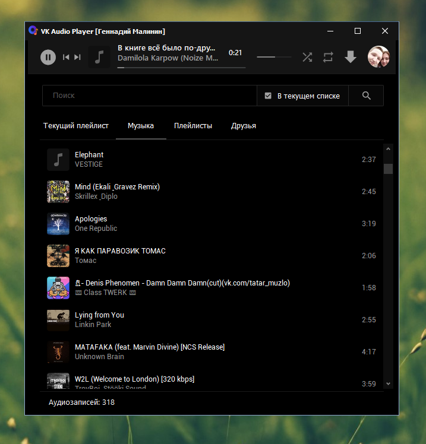Select the Музыка tab
Image resolution: width=426 pixels, height=444 pixels.
tap(141, 126)
